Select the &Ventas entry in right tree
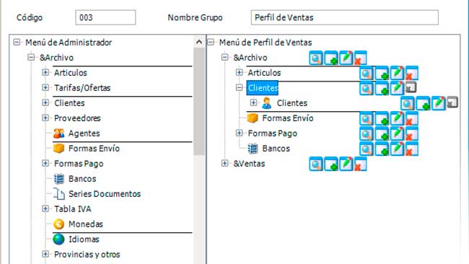 [249, 164]
